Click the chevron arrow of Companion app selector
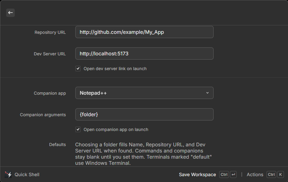This screenshot has width=288, height=182. coord(207,93)
